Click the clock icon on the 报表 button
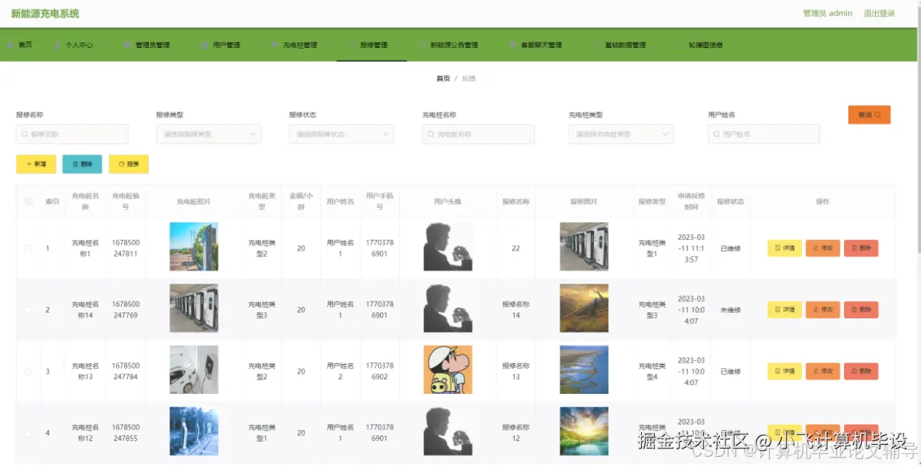Screen dimensions: 921x465 pyautogui.click(x=121, y=164)
